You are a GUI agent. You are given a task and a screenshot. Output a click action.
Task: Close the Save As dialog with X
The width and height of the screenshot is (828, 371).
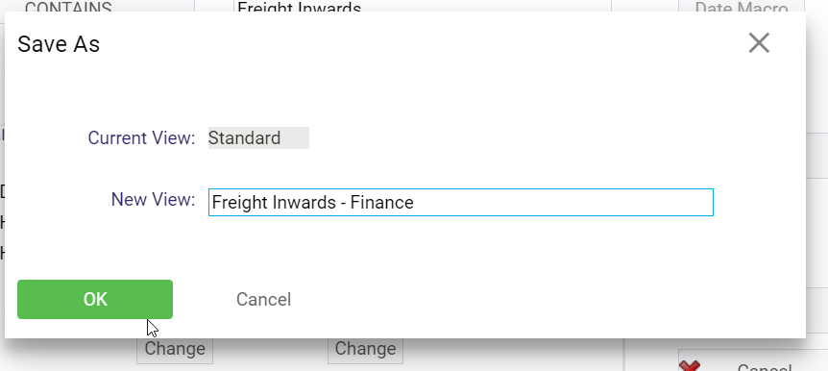coord(759,43)
